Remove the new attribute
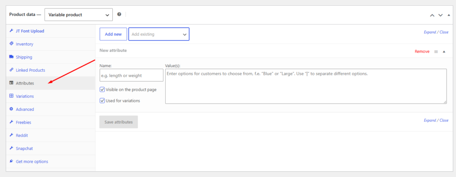This screenshot has width=456, height=177. [422, 52]
